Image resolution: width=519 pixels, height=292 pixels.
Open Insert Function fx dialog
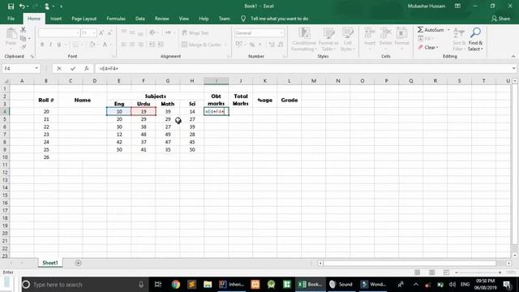[x=87, y=68]
